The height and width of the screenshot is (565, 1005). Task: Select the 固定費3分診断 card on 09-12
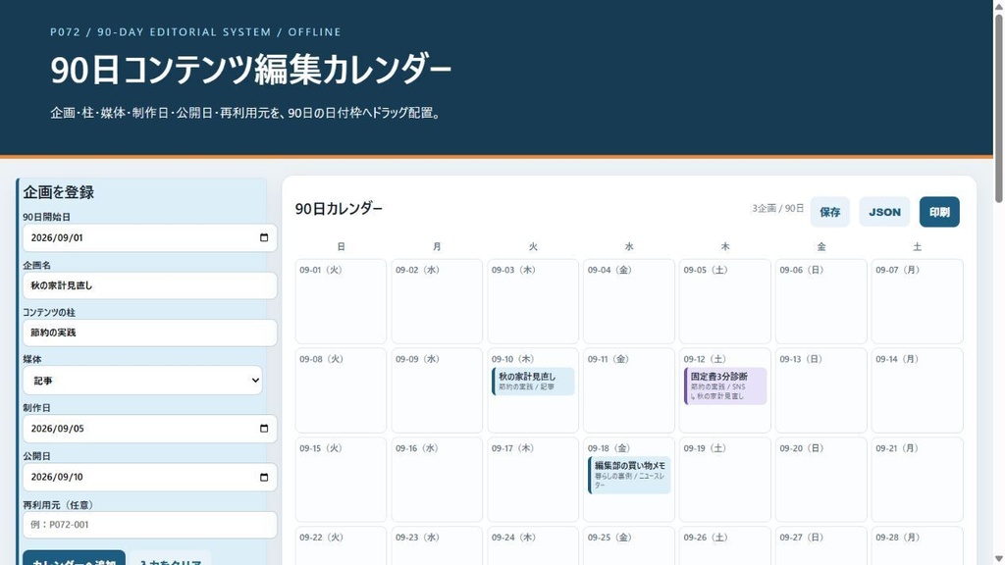pyautogui.click(x=725, y=385)
